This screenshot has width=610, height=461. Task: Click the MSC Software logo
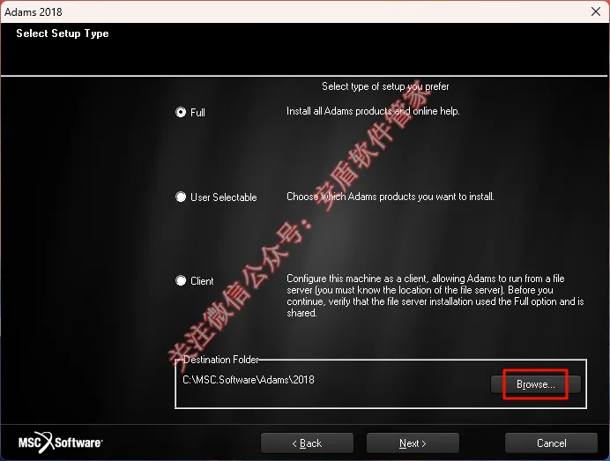click(x=60, y=442)
